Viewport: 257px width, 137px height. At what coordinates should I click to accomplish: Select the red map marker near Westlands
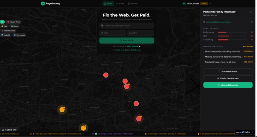(x=106, y=75)
